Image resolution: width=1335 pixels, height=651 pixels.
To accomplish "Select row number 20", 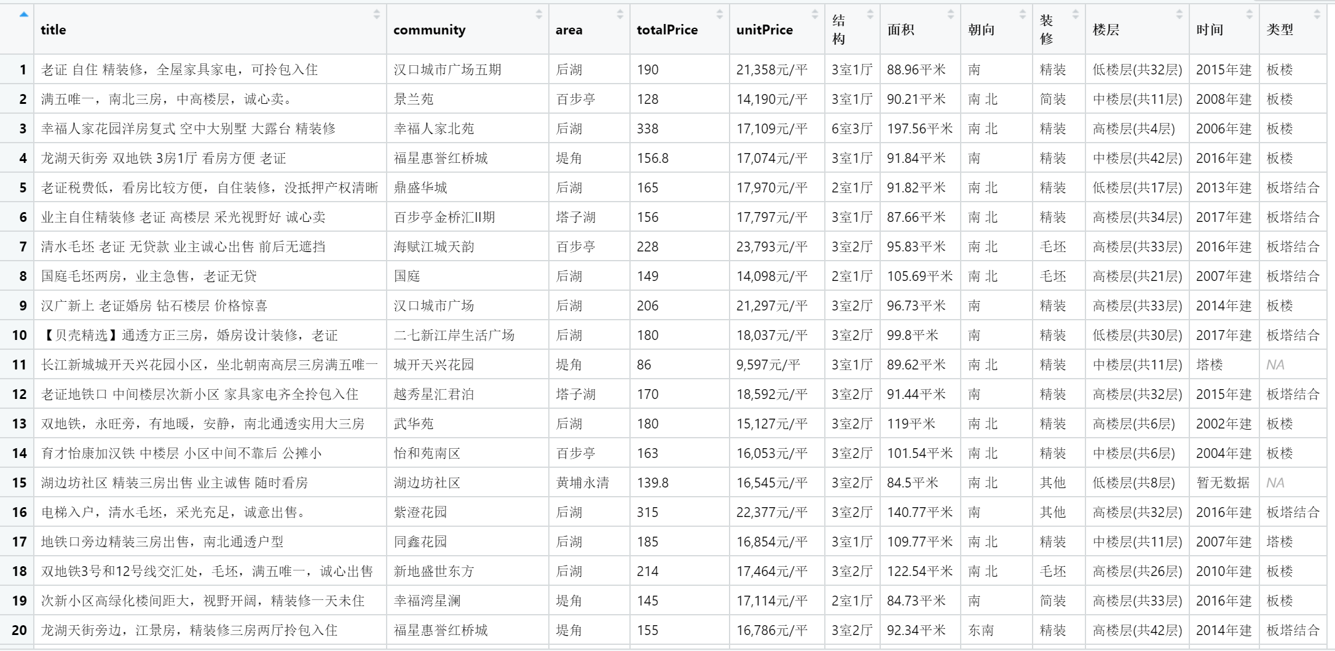I will pos(20,630).
